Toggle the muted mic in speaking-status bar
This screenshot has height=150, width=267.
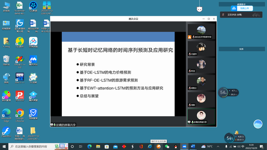223,15
